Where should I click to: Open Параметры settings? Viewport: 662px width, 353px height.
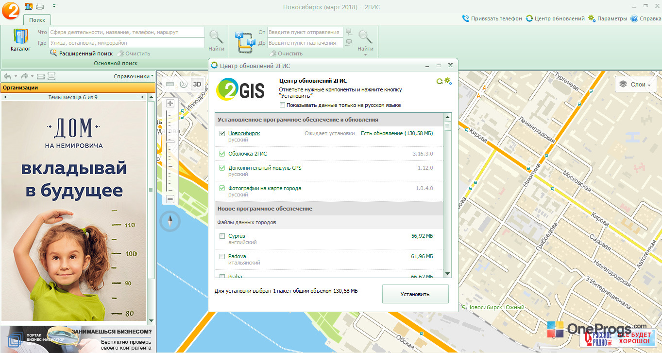click(x=608, y=18)
